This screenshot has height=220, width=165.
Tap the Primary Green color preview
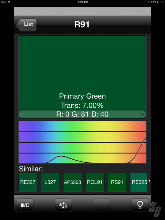coord(82,73)
